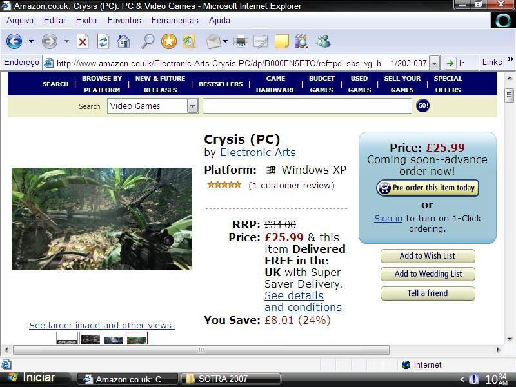Click the page icon in address bar
The width and height of the screenshot is (516, 387).
49,63
